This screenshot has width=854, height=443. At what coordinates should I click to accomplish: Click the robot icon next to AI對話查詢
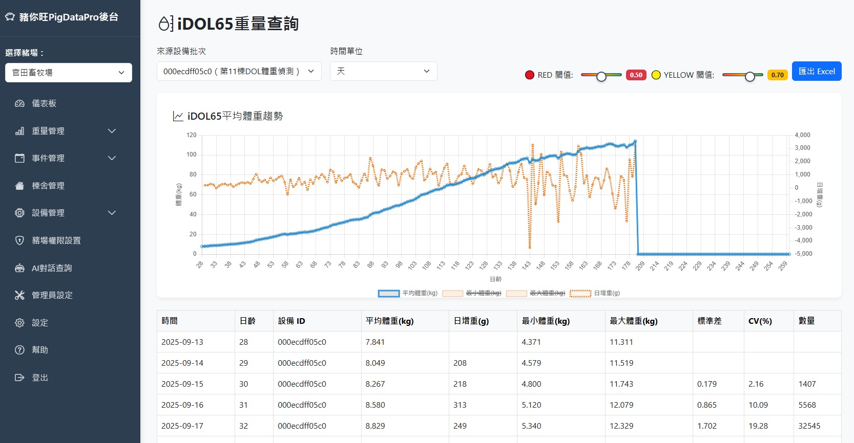click(x=19, y=268)
